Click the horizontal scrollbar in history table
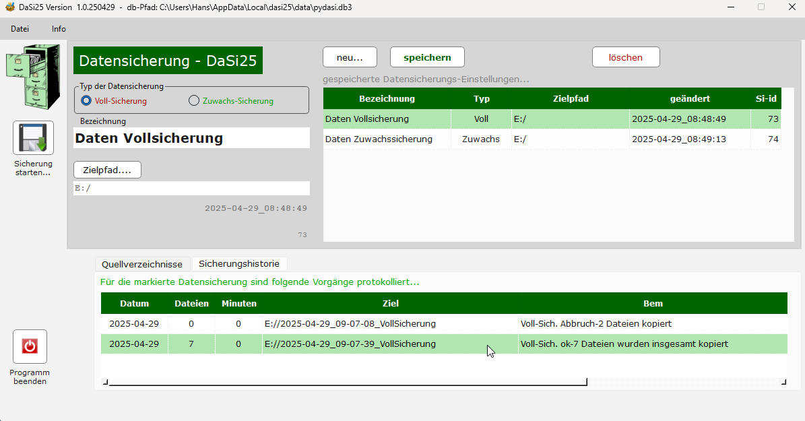Image resolution: width=805 pixels, height=421 pixels. 347,383
